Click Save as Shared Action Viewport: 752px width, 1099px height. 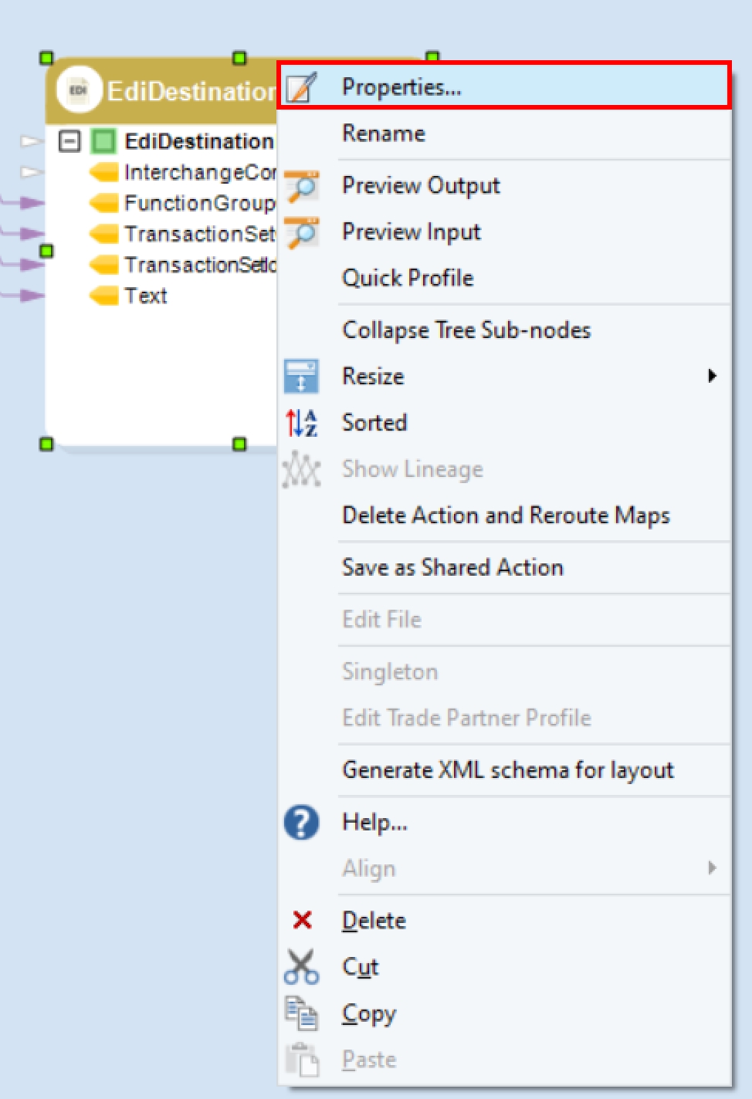pos(452,567)
